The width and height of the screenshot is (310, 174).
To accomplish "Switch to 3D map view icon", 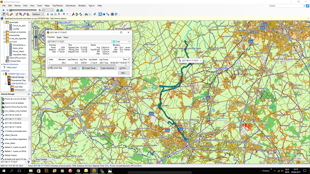I will point(104,14).
